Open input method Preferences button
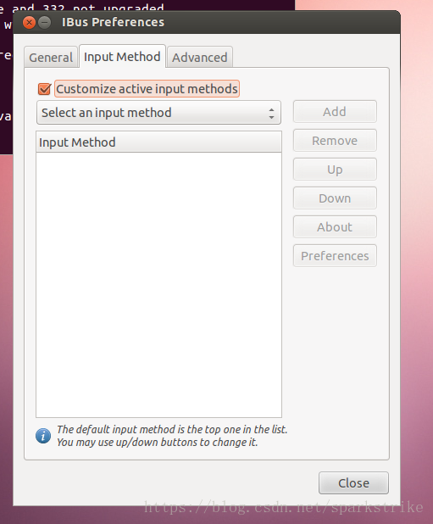Screen dimensions: 433x524 coord(335,256)
